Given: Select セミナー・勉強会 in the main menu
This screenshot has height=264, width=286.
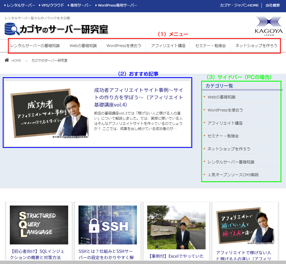Looking at the screenshot, I should 210,46.
